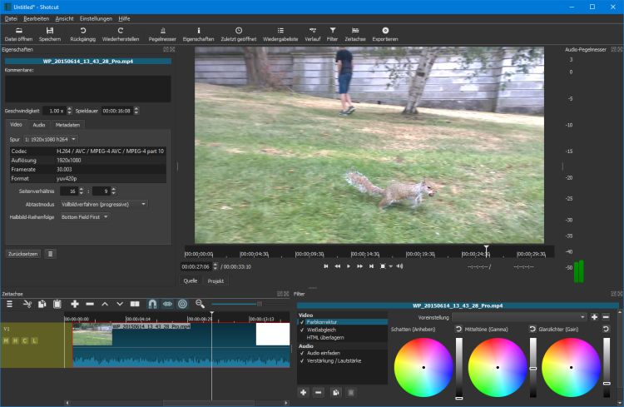The width and height of the screenshot is (624, 407).
Task: Reset Schatten color wheel with its undo icon
Action: (458, 330)
